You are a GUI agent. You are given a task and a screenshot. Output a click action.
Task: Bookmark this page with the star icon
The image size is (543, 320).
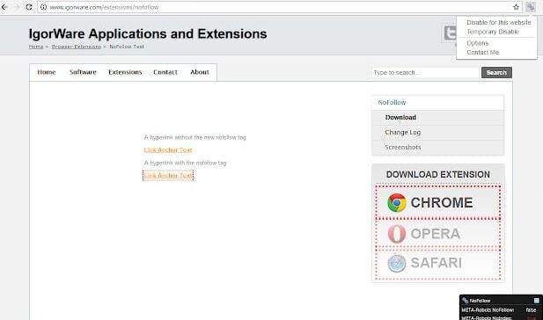pos(516,7)
